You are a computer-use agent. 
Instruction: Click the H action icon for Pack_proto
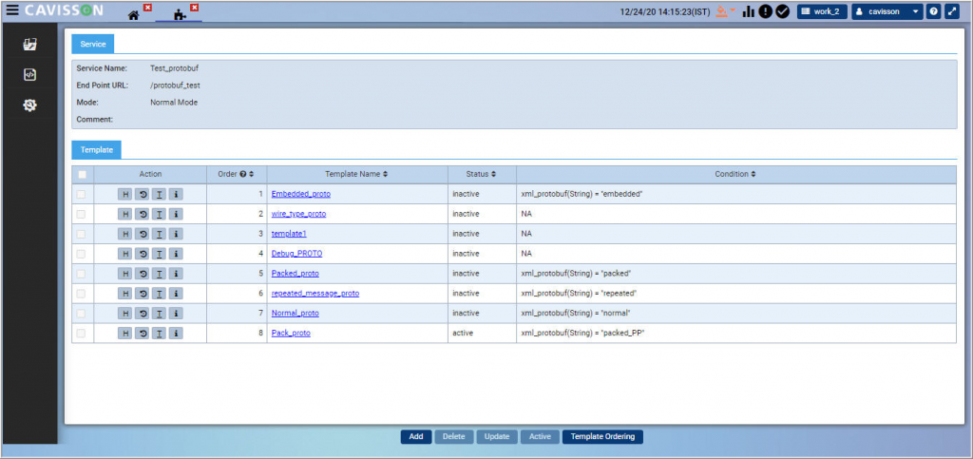[x=125, y=334]
